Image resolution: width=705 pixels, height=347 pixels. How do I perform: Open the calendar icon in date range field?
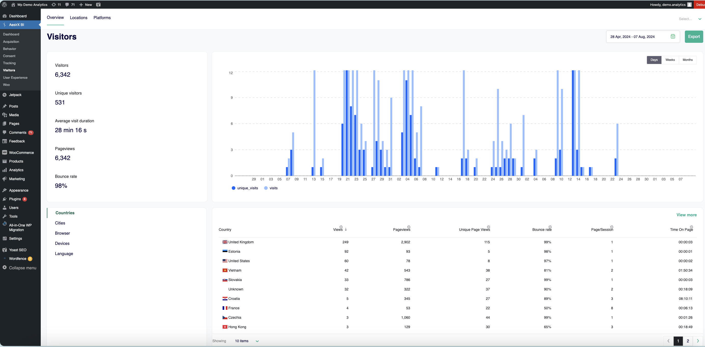[x=673, y=37]
